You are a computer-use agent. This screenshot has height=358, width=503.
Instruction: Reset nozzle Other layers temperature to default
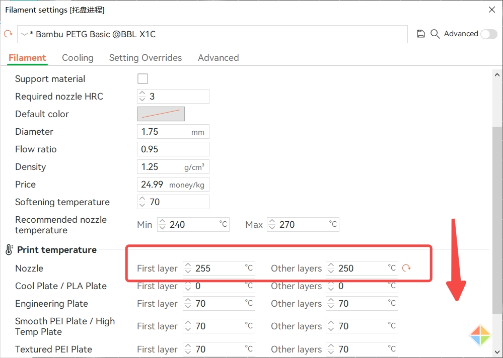[406, 268]
